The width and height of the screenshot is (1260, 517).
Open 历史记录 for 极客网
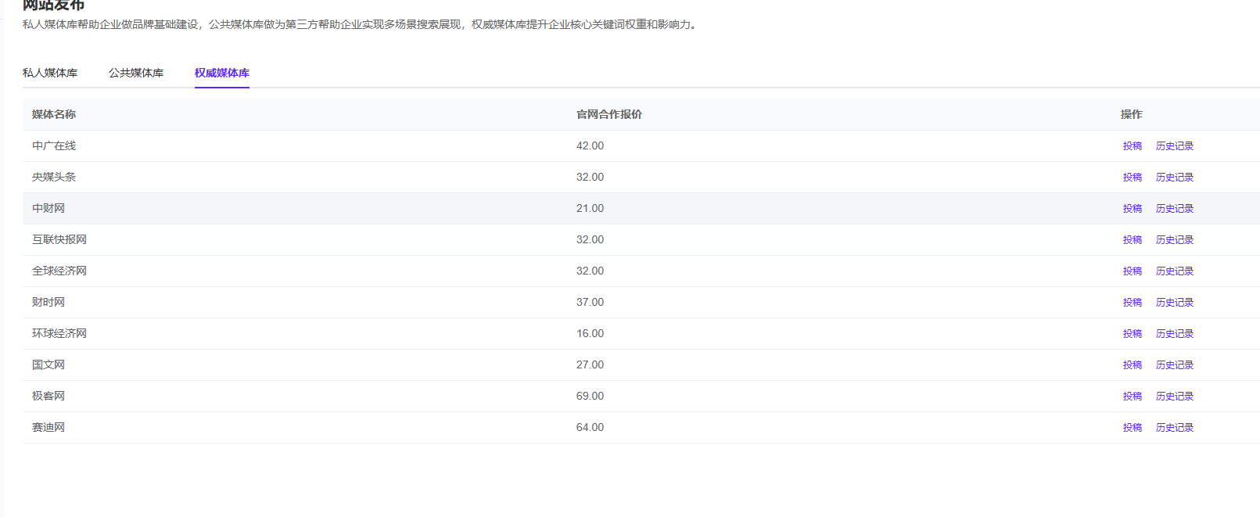coord(1175,397)
